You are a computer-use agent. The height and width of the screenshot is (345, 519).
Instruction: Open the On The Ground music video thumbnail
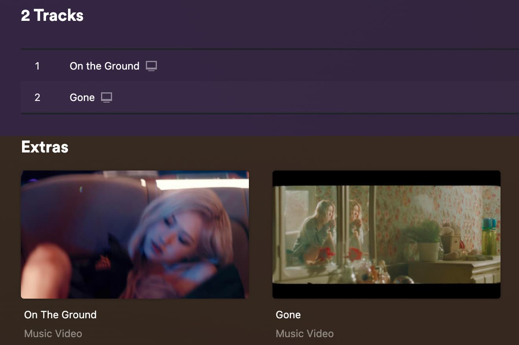(135, 235)
